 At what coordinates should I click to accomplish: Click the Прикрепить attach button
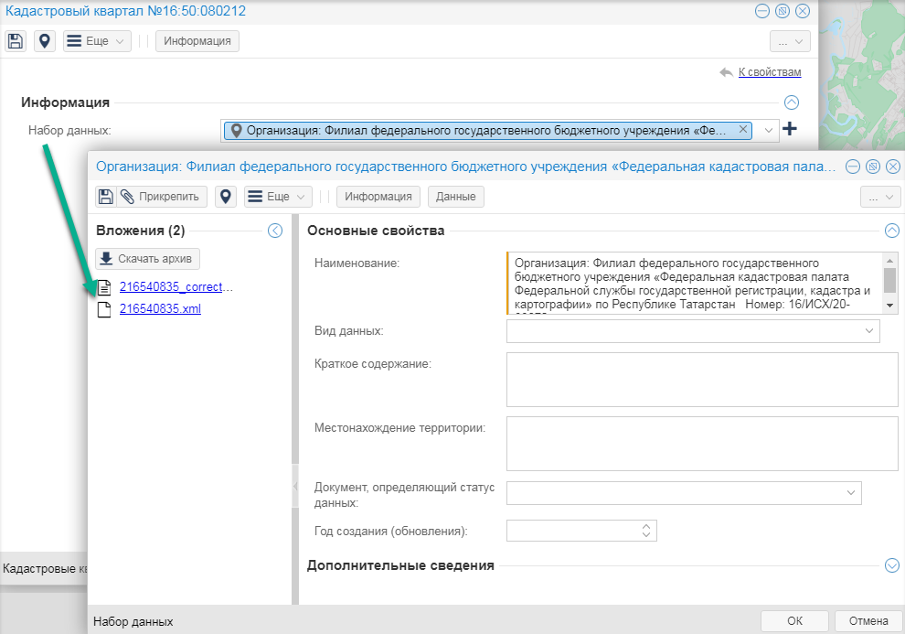coord(162,197)
